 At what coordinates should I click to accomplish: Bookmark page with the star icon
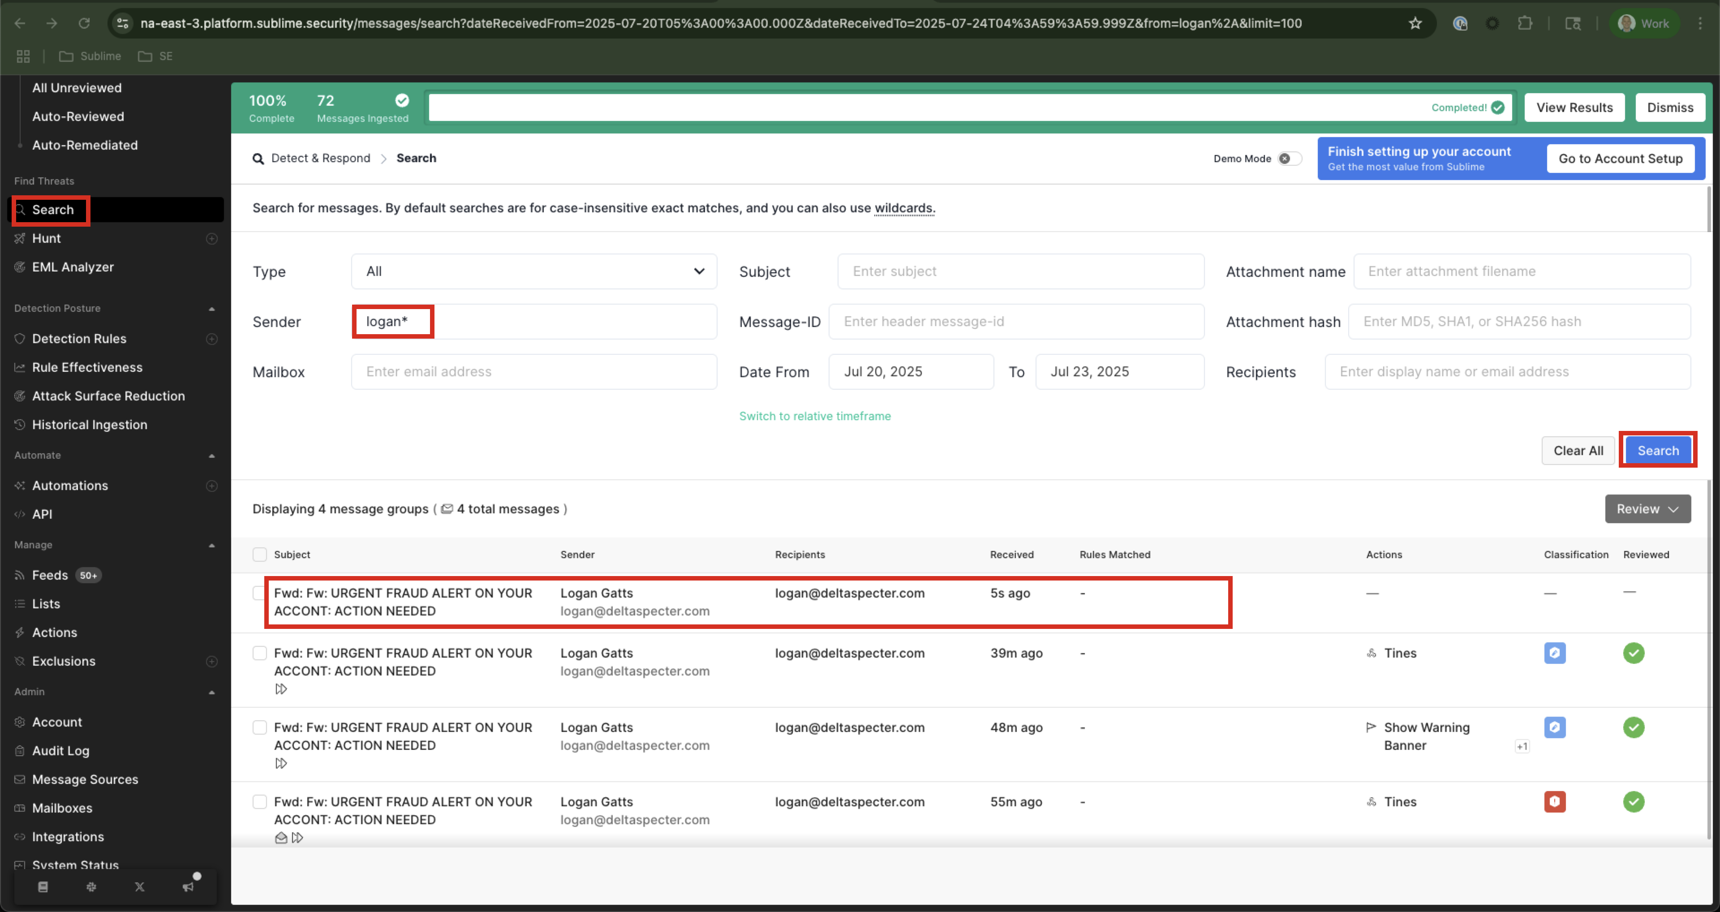pos(1415,23)
